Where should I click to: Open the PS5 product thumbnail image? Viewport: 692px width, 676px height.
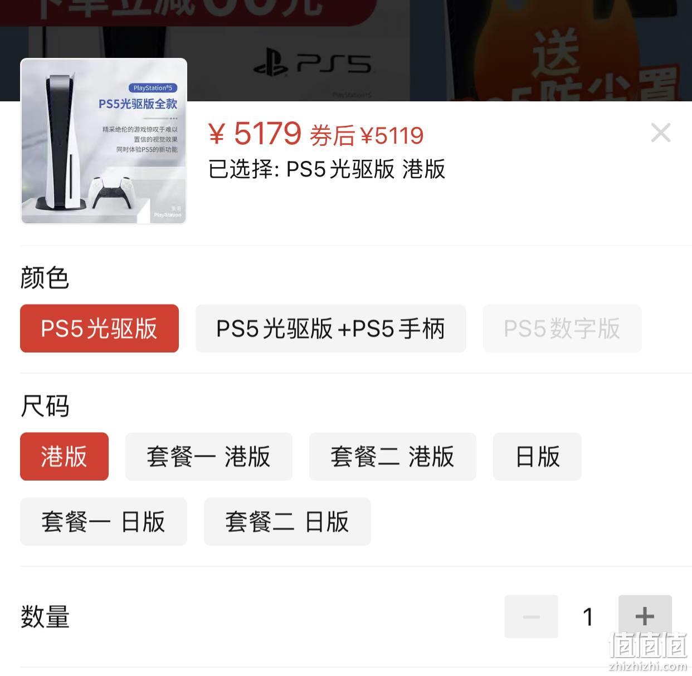[x=104, y=141]
